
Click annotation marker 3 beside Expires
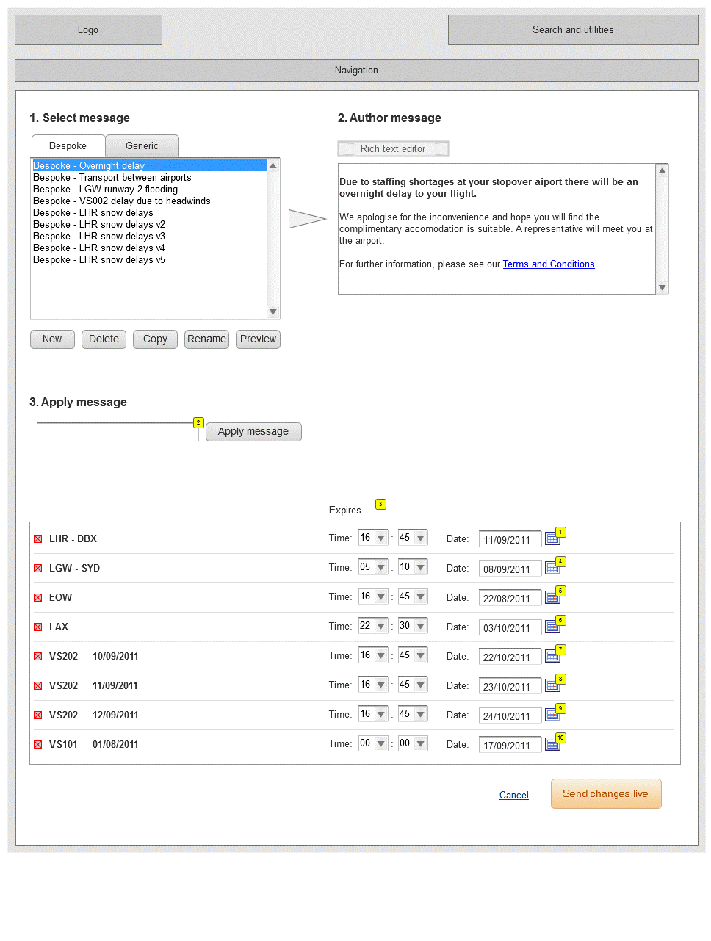(x=380, y=504)
